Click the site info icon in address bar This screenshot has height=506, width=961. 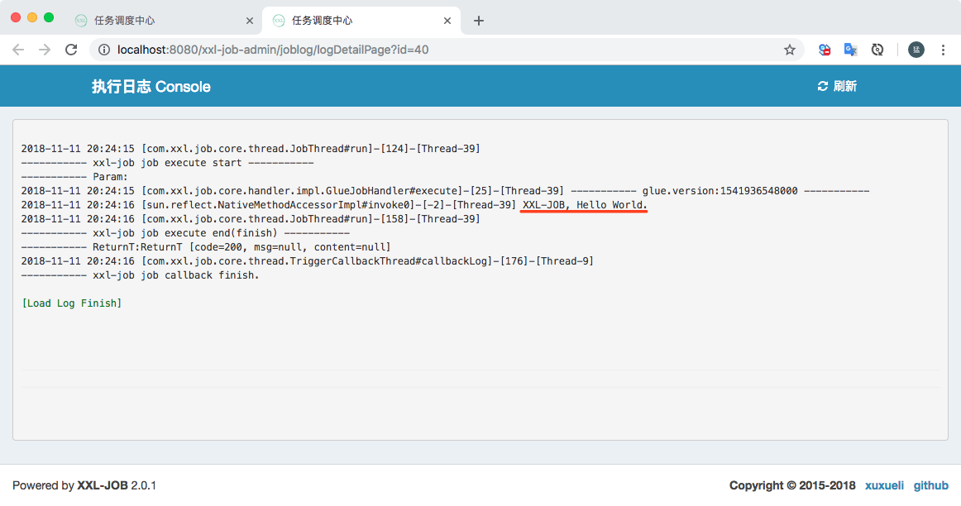tap(104, 50)
